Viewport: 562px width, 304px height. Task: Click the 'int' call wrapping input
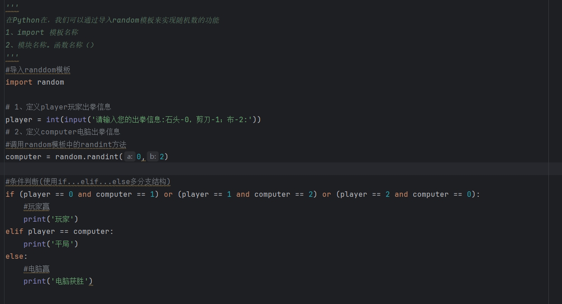pyautogui.click(x=53, y=119)
